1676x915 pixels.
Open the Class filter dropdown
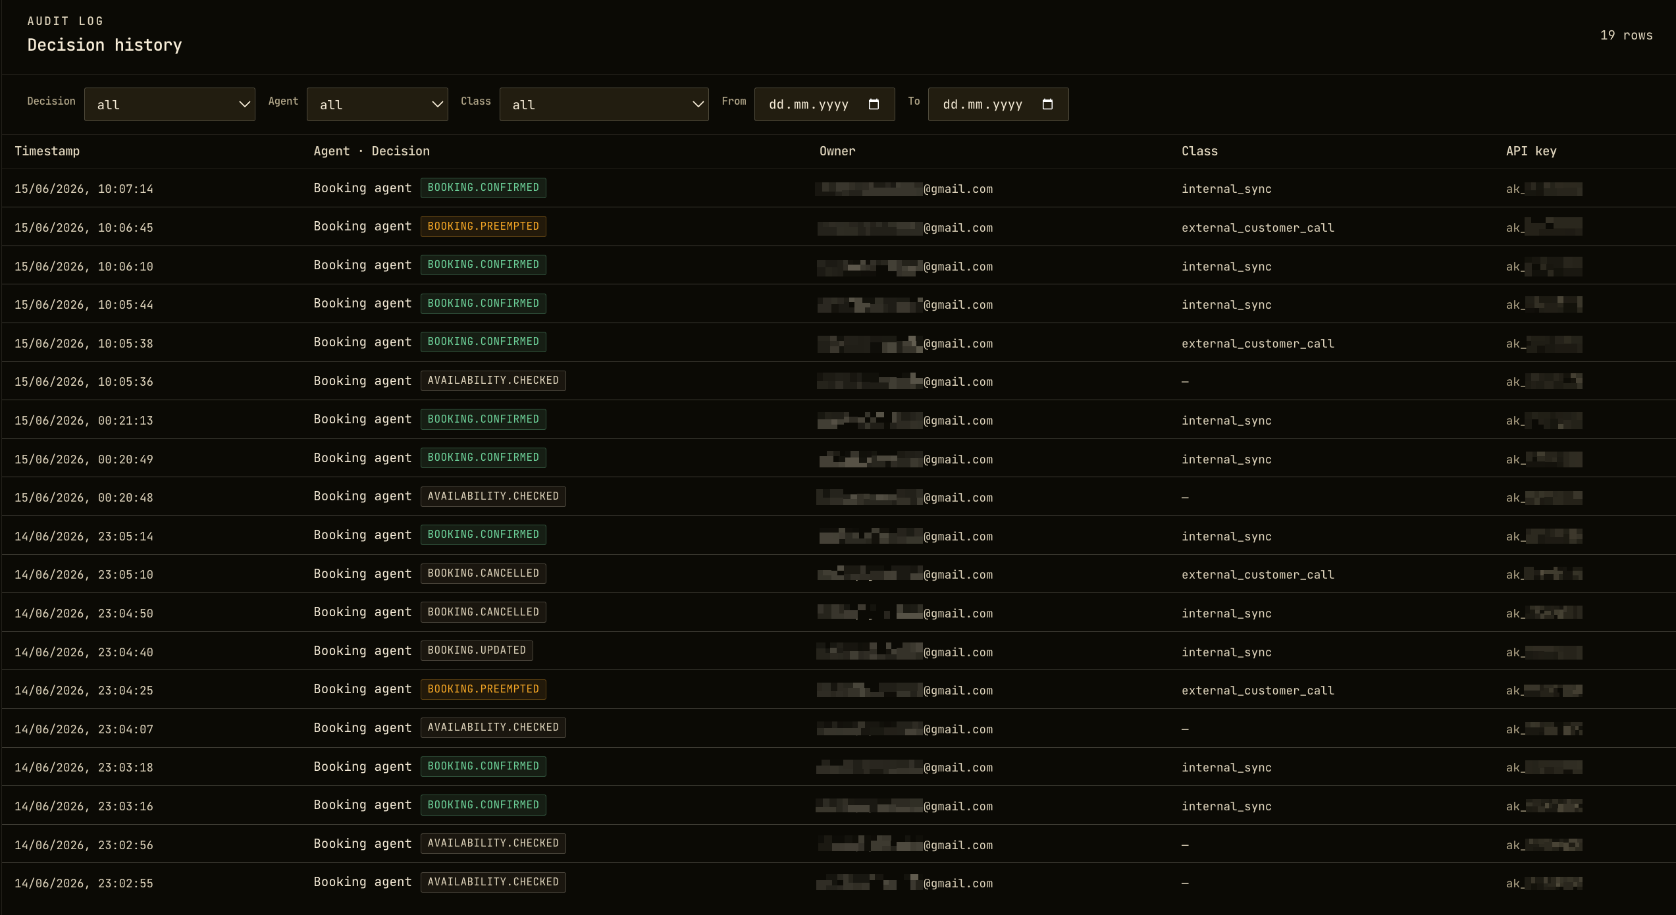point(604,105)
